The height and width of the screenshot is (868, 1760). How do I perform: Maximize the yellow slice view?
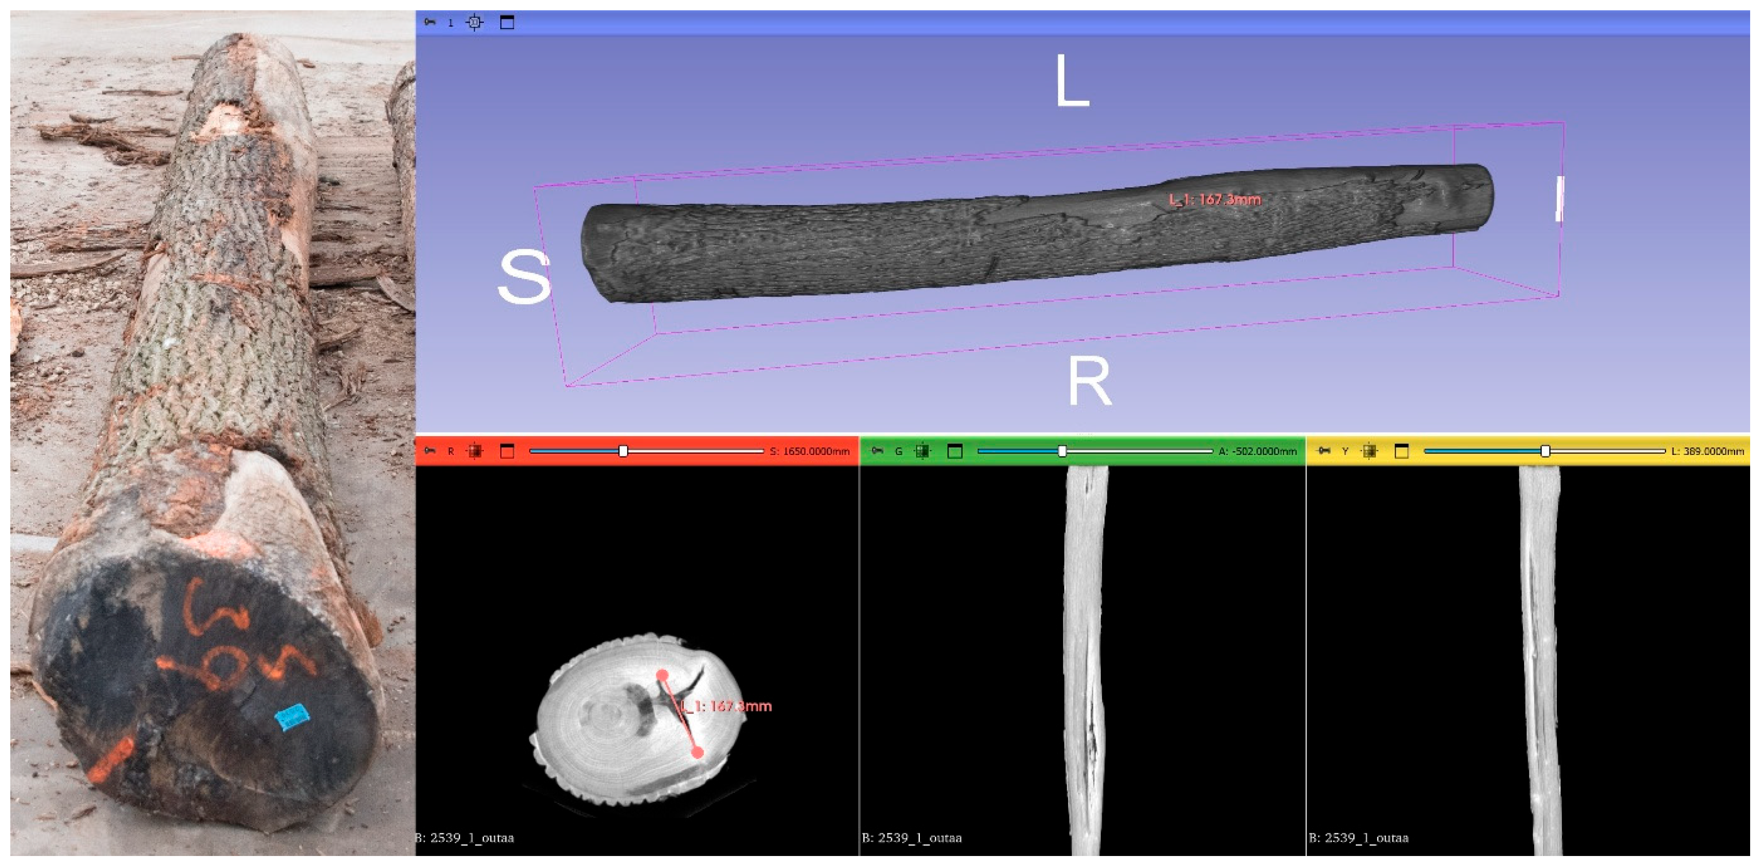click(1401, 451)
